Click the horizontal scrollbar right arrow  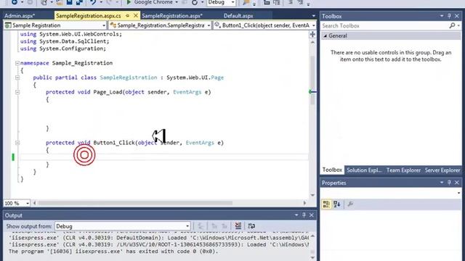(x=304, y=203)
